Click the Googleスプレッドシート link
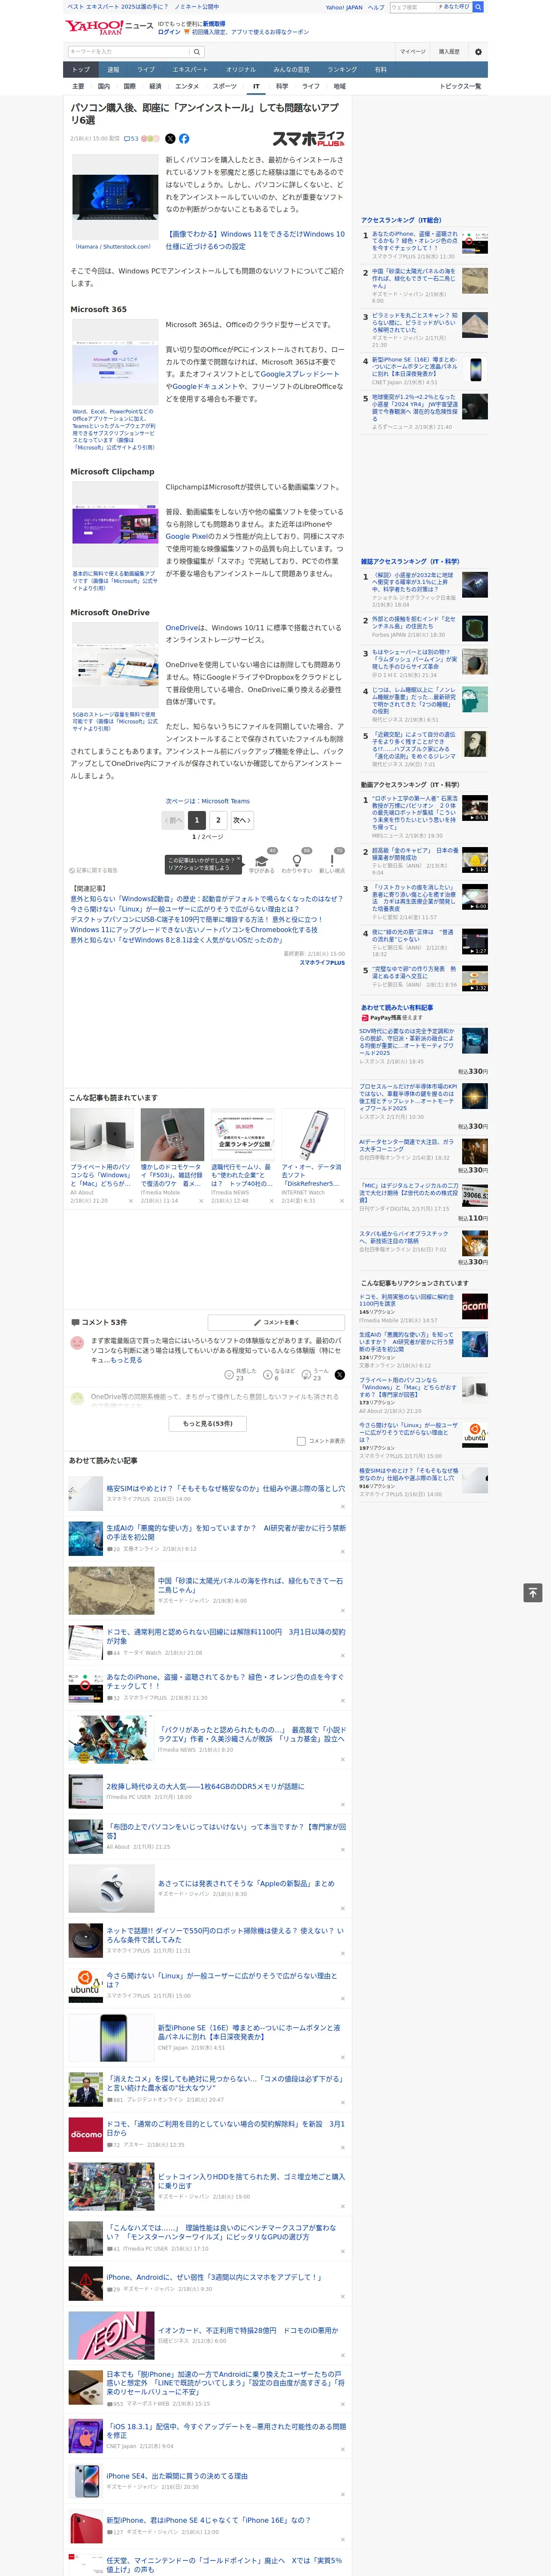 click(300, 374)
